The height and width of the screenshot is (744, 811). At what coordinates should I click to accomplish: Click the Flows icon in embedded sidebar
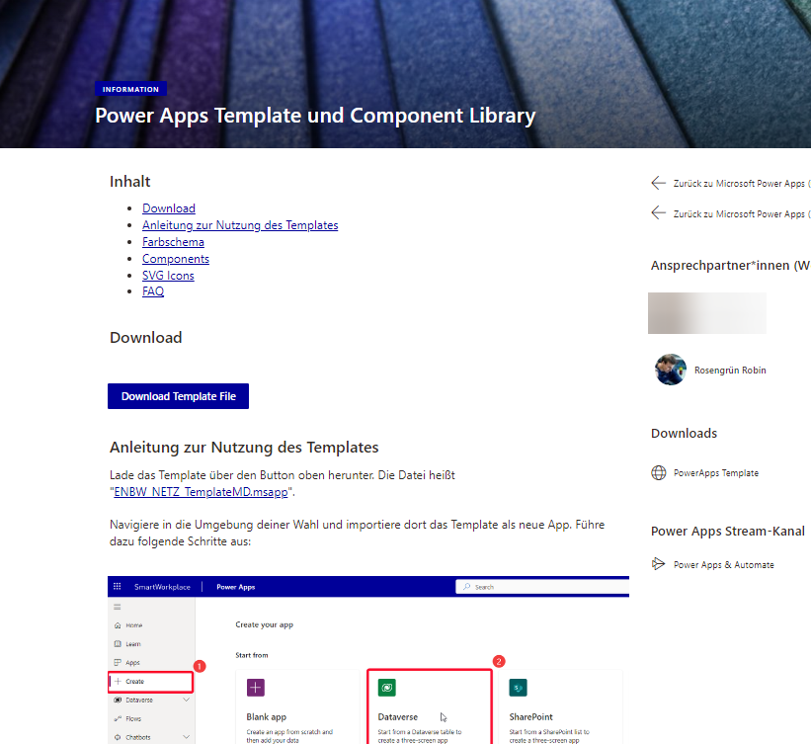[x=118, y=718]
